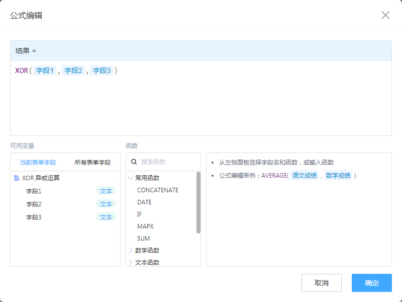Click the document icon beside XOR 异或运算

[17, 178]
